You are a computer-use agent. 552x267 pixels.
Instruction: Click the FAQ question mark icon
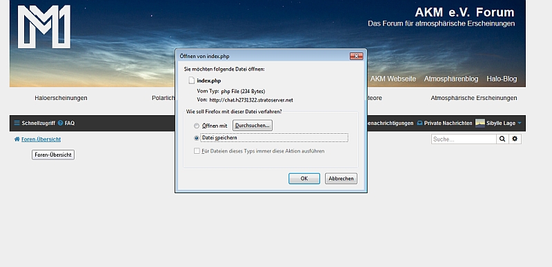[60, 123]
